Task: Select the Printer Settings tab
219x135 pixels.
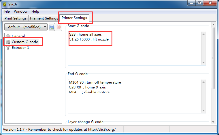Action: tap(74, 18)
